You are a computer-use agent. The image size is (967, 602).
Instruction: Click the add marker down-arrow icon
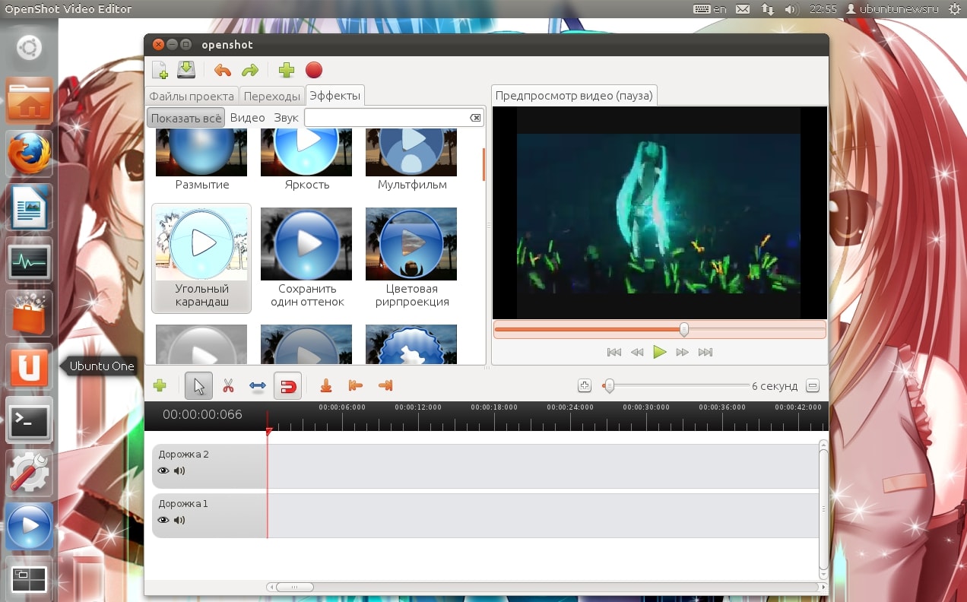tap(326, 386)
